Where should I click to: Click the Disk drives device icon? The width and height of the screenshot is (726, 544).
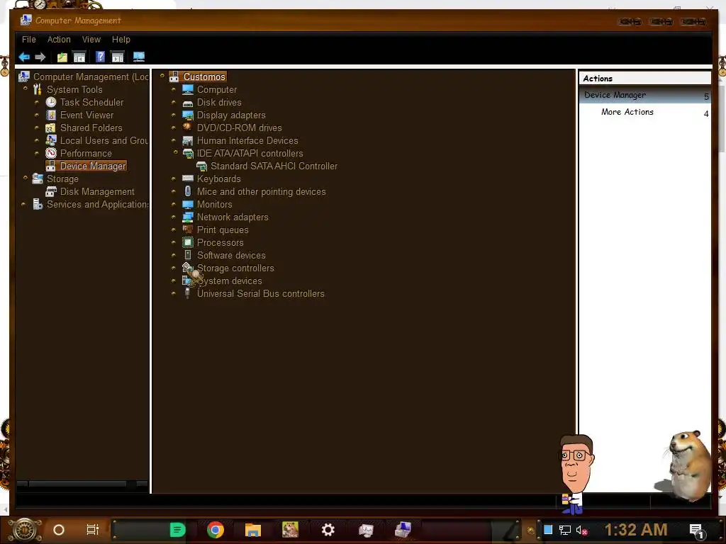tap(187, 103)
